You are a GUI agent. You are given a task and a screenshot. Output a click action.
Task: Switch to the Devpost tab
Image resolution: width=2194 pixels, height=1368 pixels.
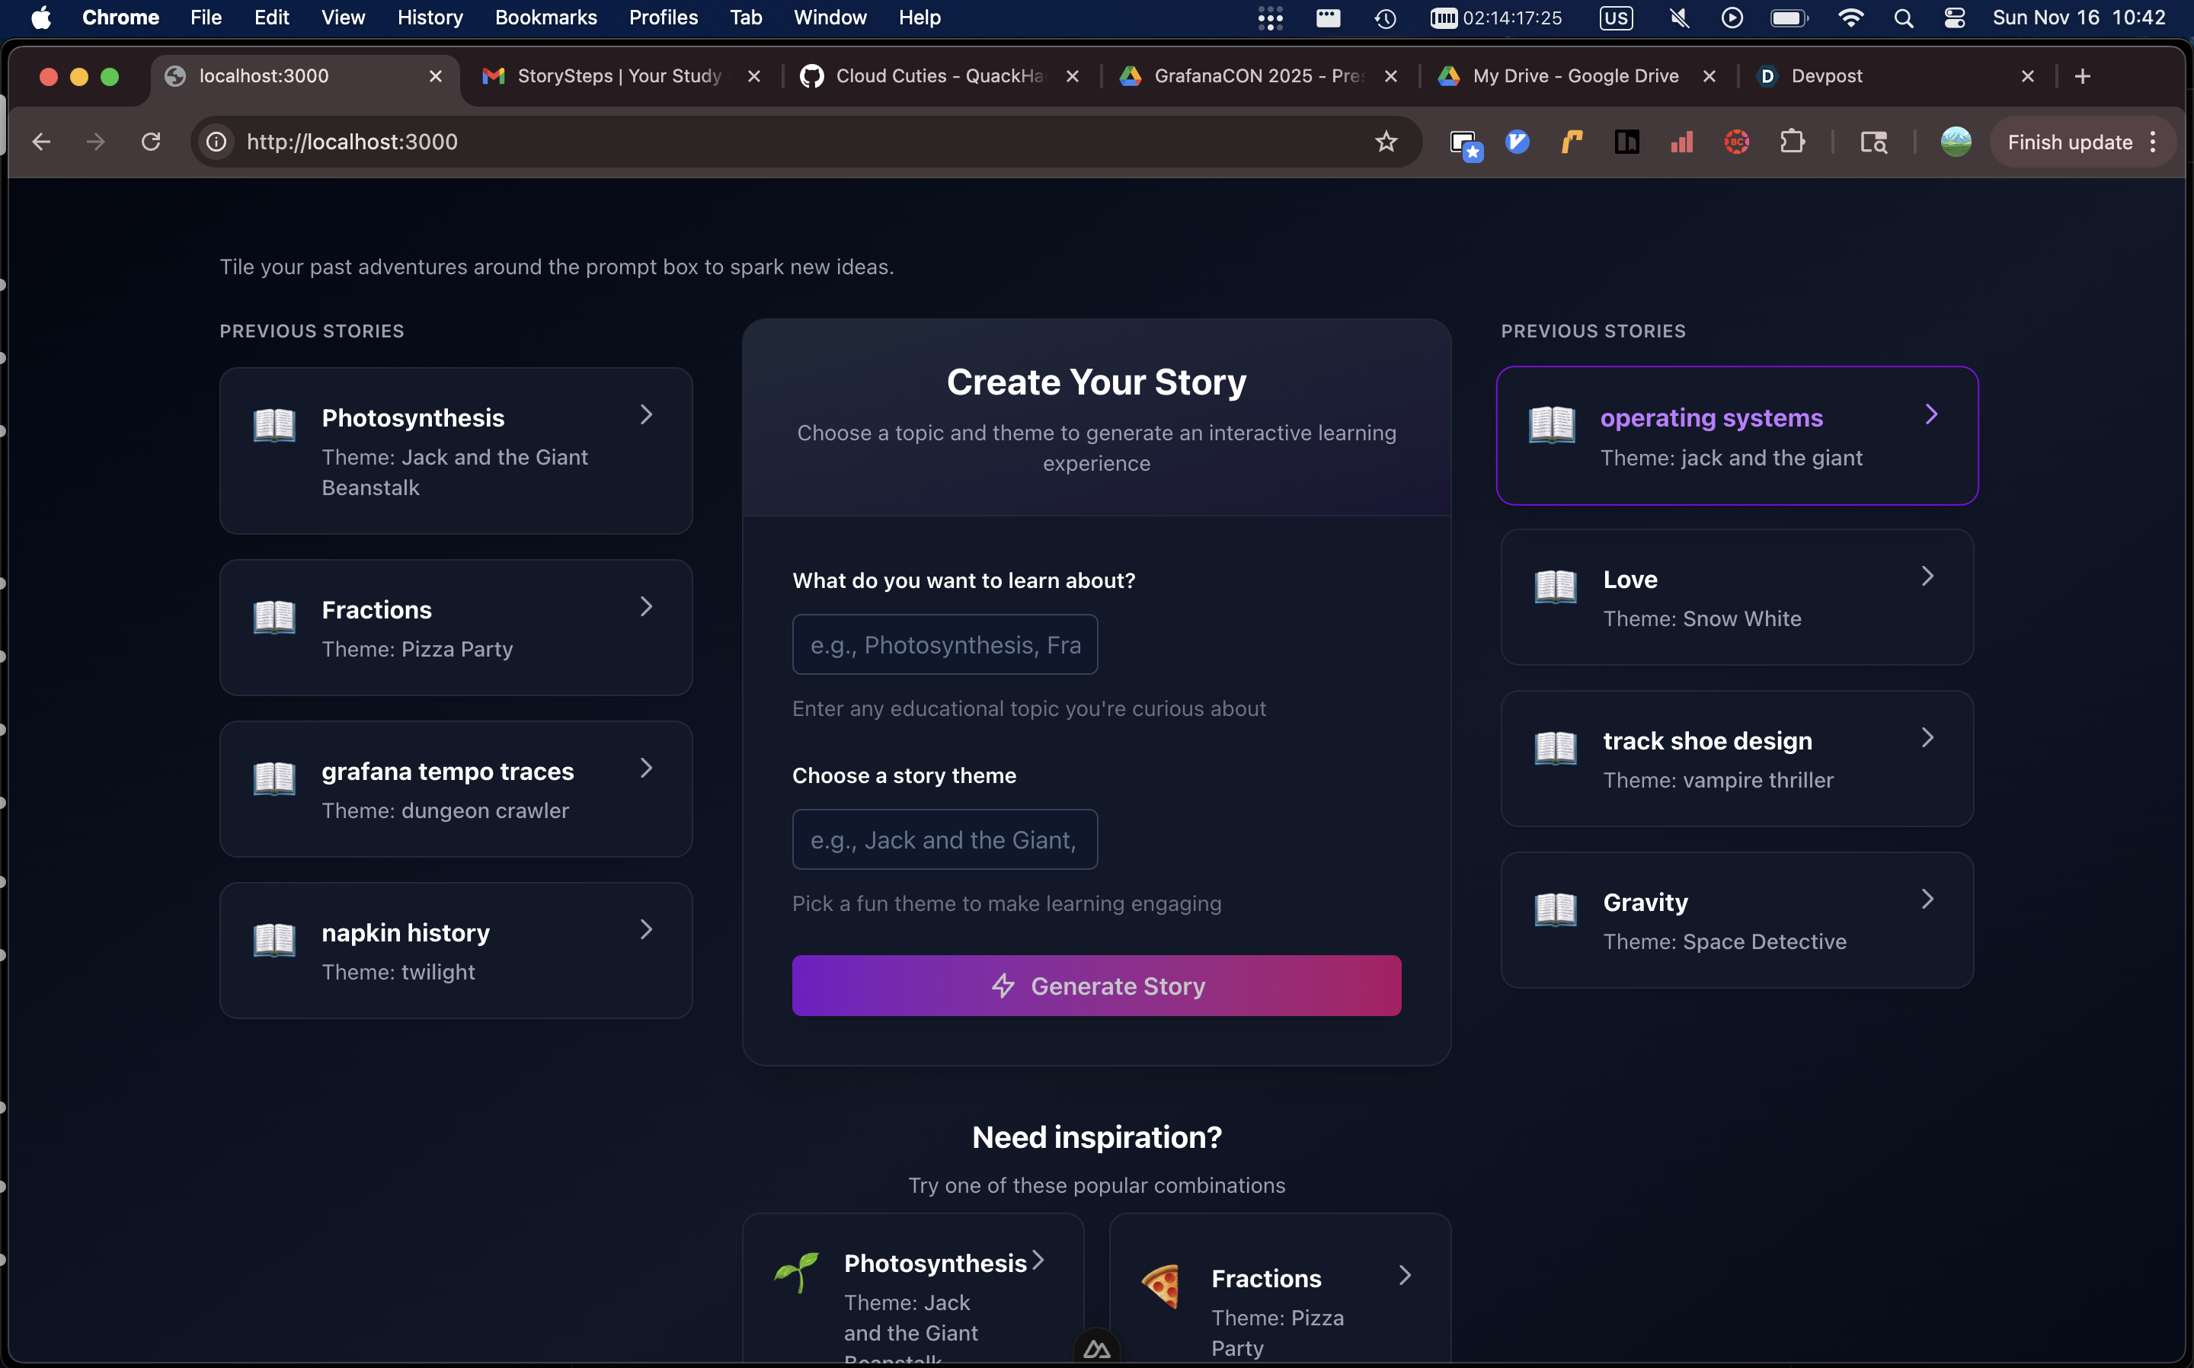tap(1827, 76)
